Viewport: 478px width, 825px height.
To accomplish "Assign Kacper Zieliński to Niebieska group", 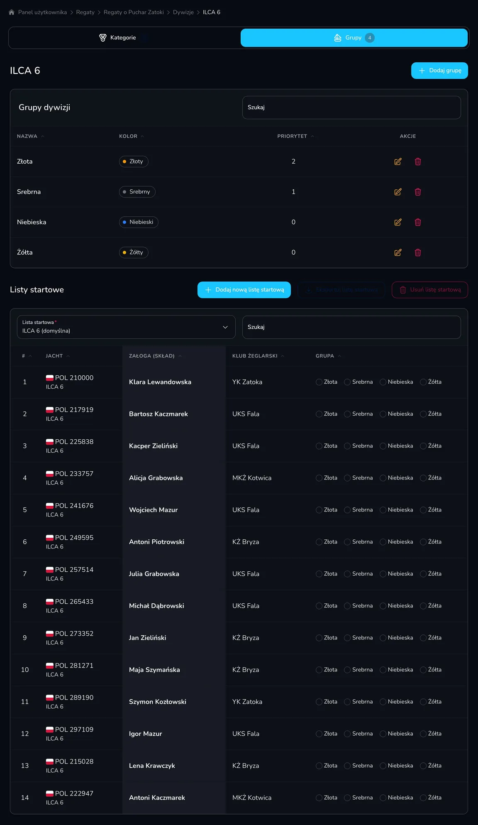I will coord(383,446).
